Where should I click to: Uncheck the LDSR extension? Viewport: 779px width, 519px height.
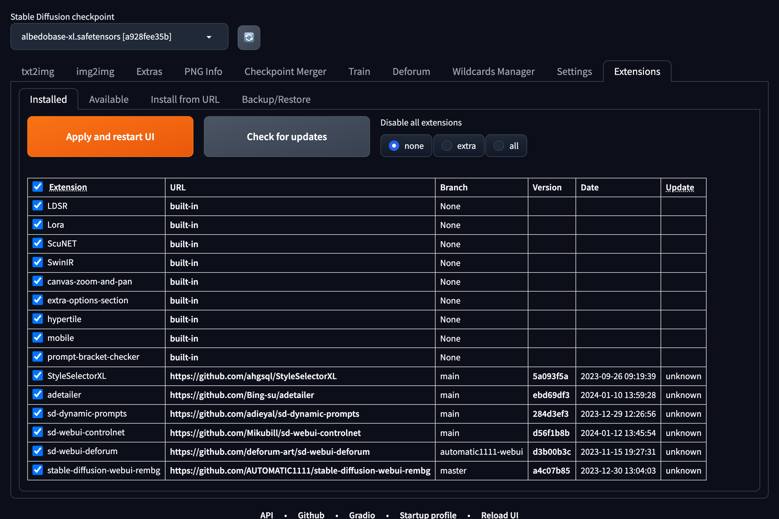[x=37, y=206]
